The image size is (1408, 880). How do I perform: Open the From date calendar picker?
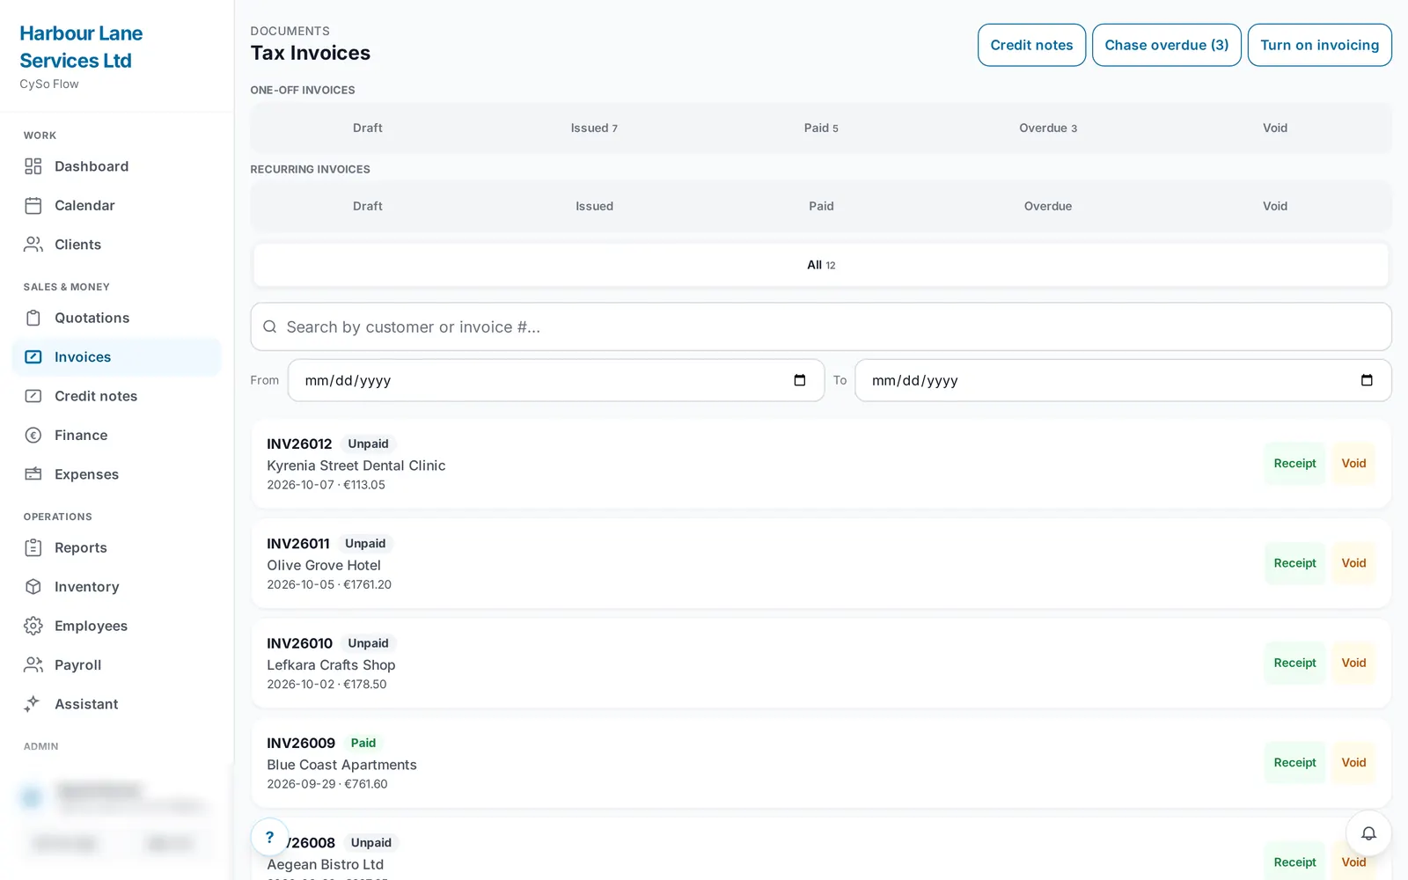tap(800, 380)
